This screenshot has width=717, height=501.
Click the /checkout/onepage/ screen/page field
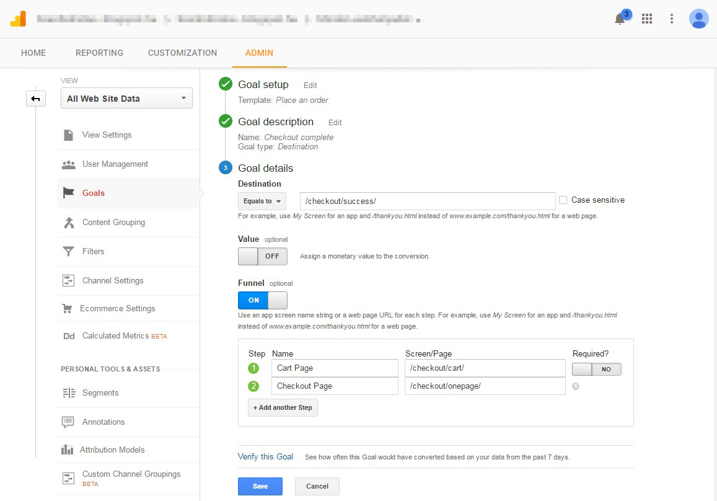[485, 386]
